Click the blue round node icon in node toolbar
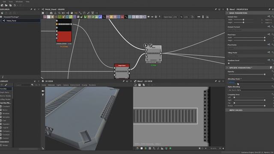Viewport: 274px width, 154px height. coord(100,17)
